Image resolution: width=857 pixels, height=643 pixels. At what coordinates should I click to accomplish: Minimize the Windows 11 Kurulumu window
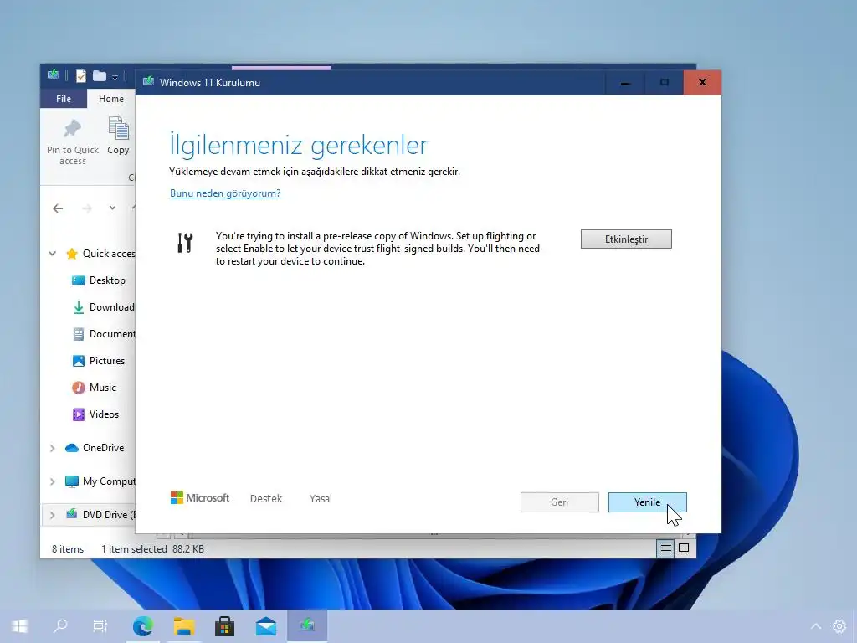click(x=625, y=83)
